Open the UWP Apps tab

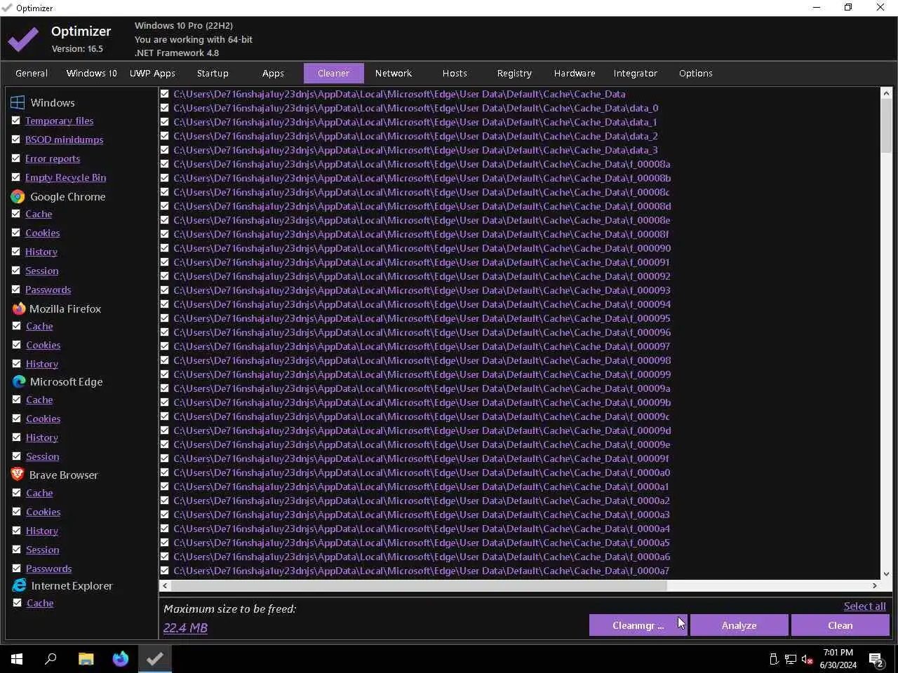[x=152, y=73]
